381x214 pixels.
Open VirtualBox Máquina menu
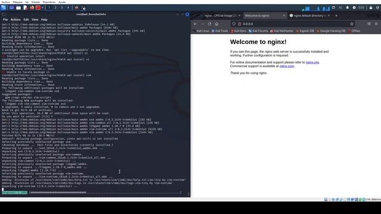click(17, 2)
